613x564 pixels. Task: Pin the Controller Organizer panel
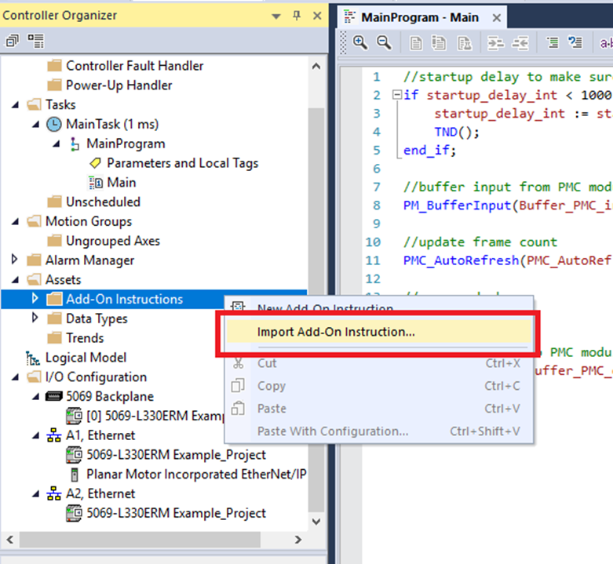tap(296, 16)
